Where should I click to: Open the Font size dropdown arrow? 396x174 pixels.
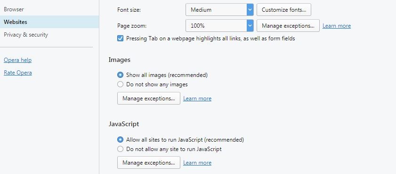tap(250, 10)
